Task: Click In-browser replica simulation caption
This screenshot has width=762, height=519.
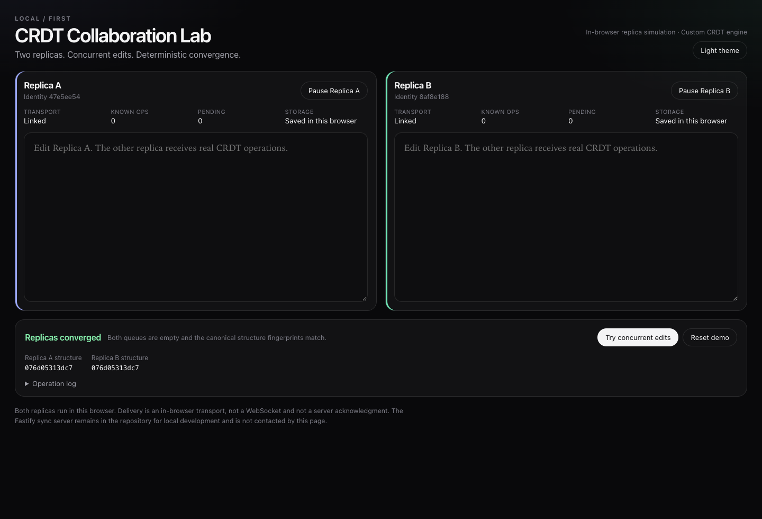Action: [x=666, y=32]
